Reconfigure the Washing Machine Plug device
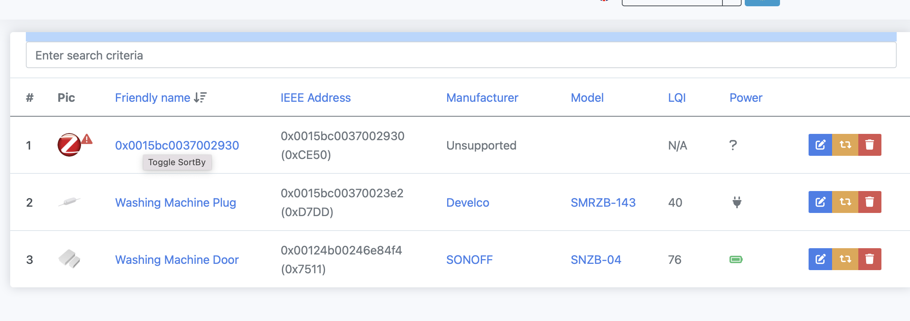The height and width of the screenshot is (321, 910). [x=845, y=202]
